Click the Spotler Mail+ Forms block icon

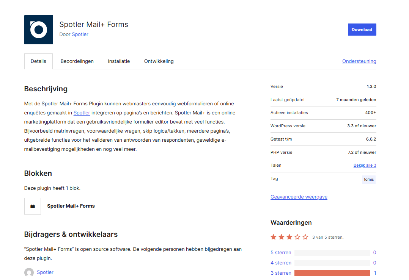click(x=33, y=206)
